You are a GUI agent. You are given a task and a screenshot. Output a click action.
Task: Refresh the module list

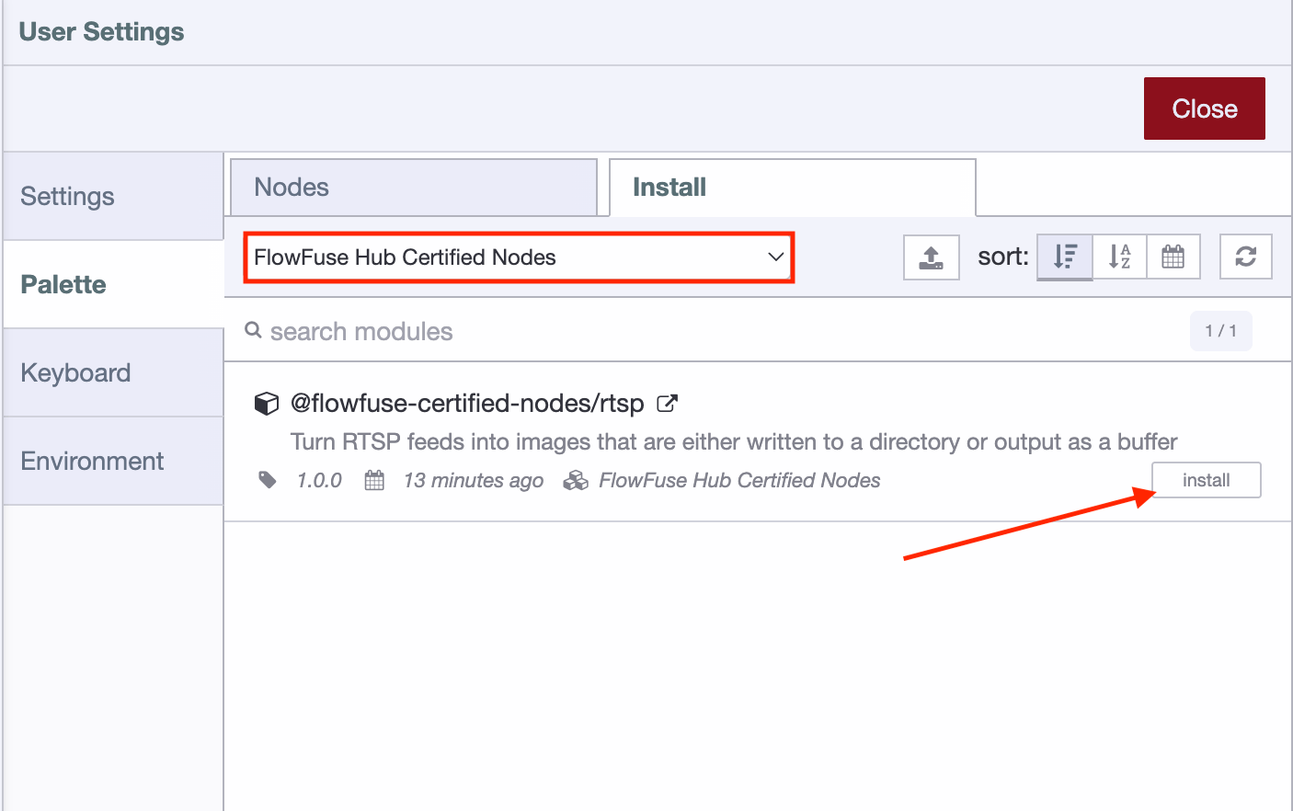coord(1246,257)
